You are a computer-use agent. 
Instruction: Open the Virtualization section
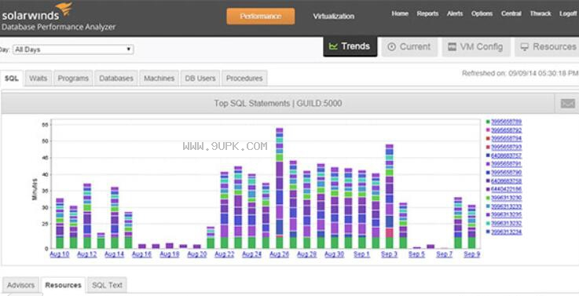coord(333,16)
